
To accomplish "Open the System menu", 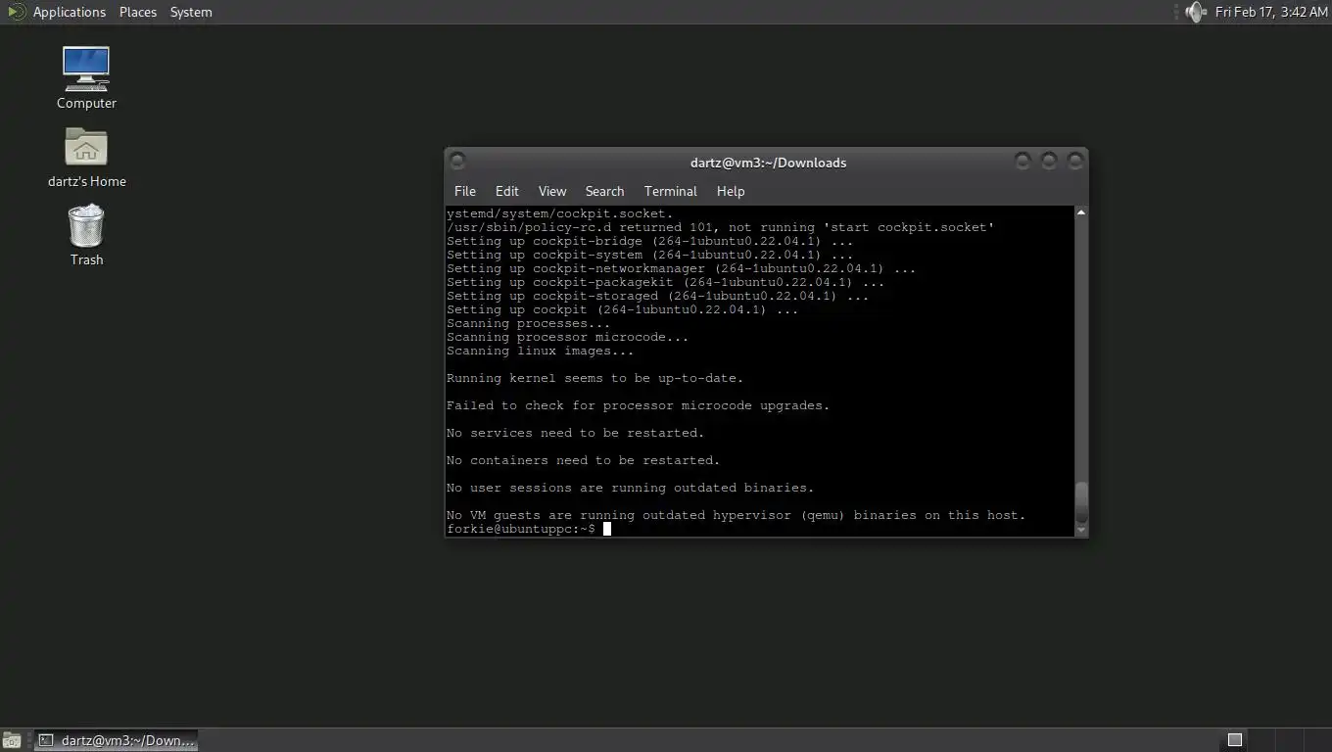I will [x=191, y=12].
